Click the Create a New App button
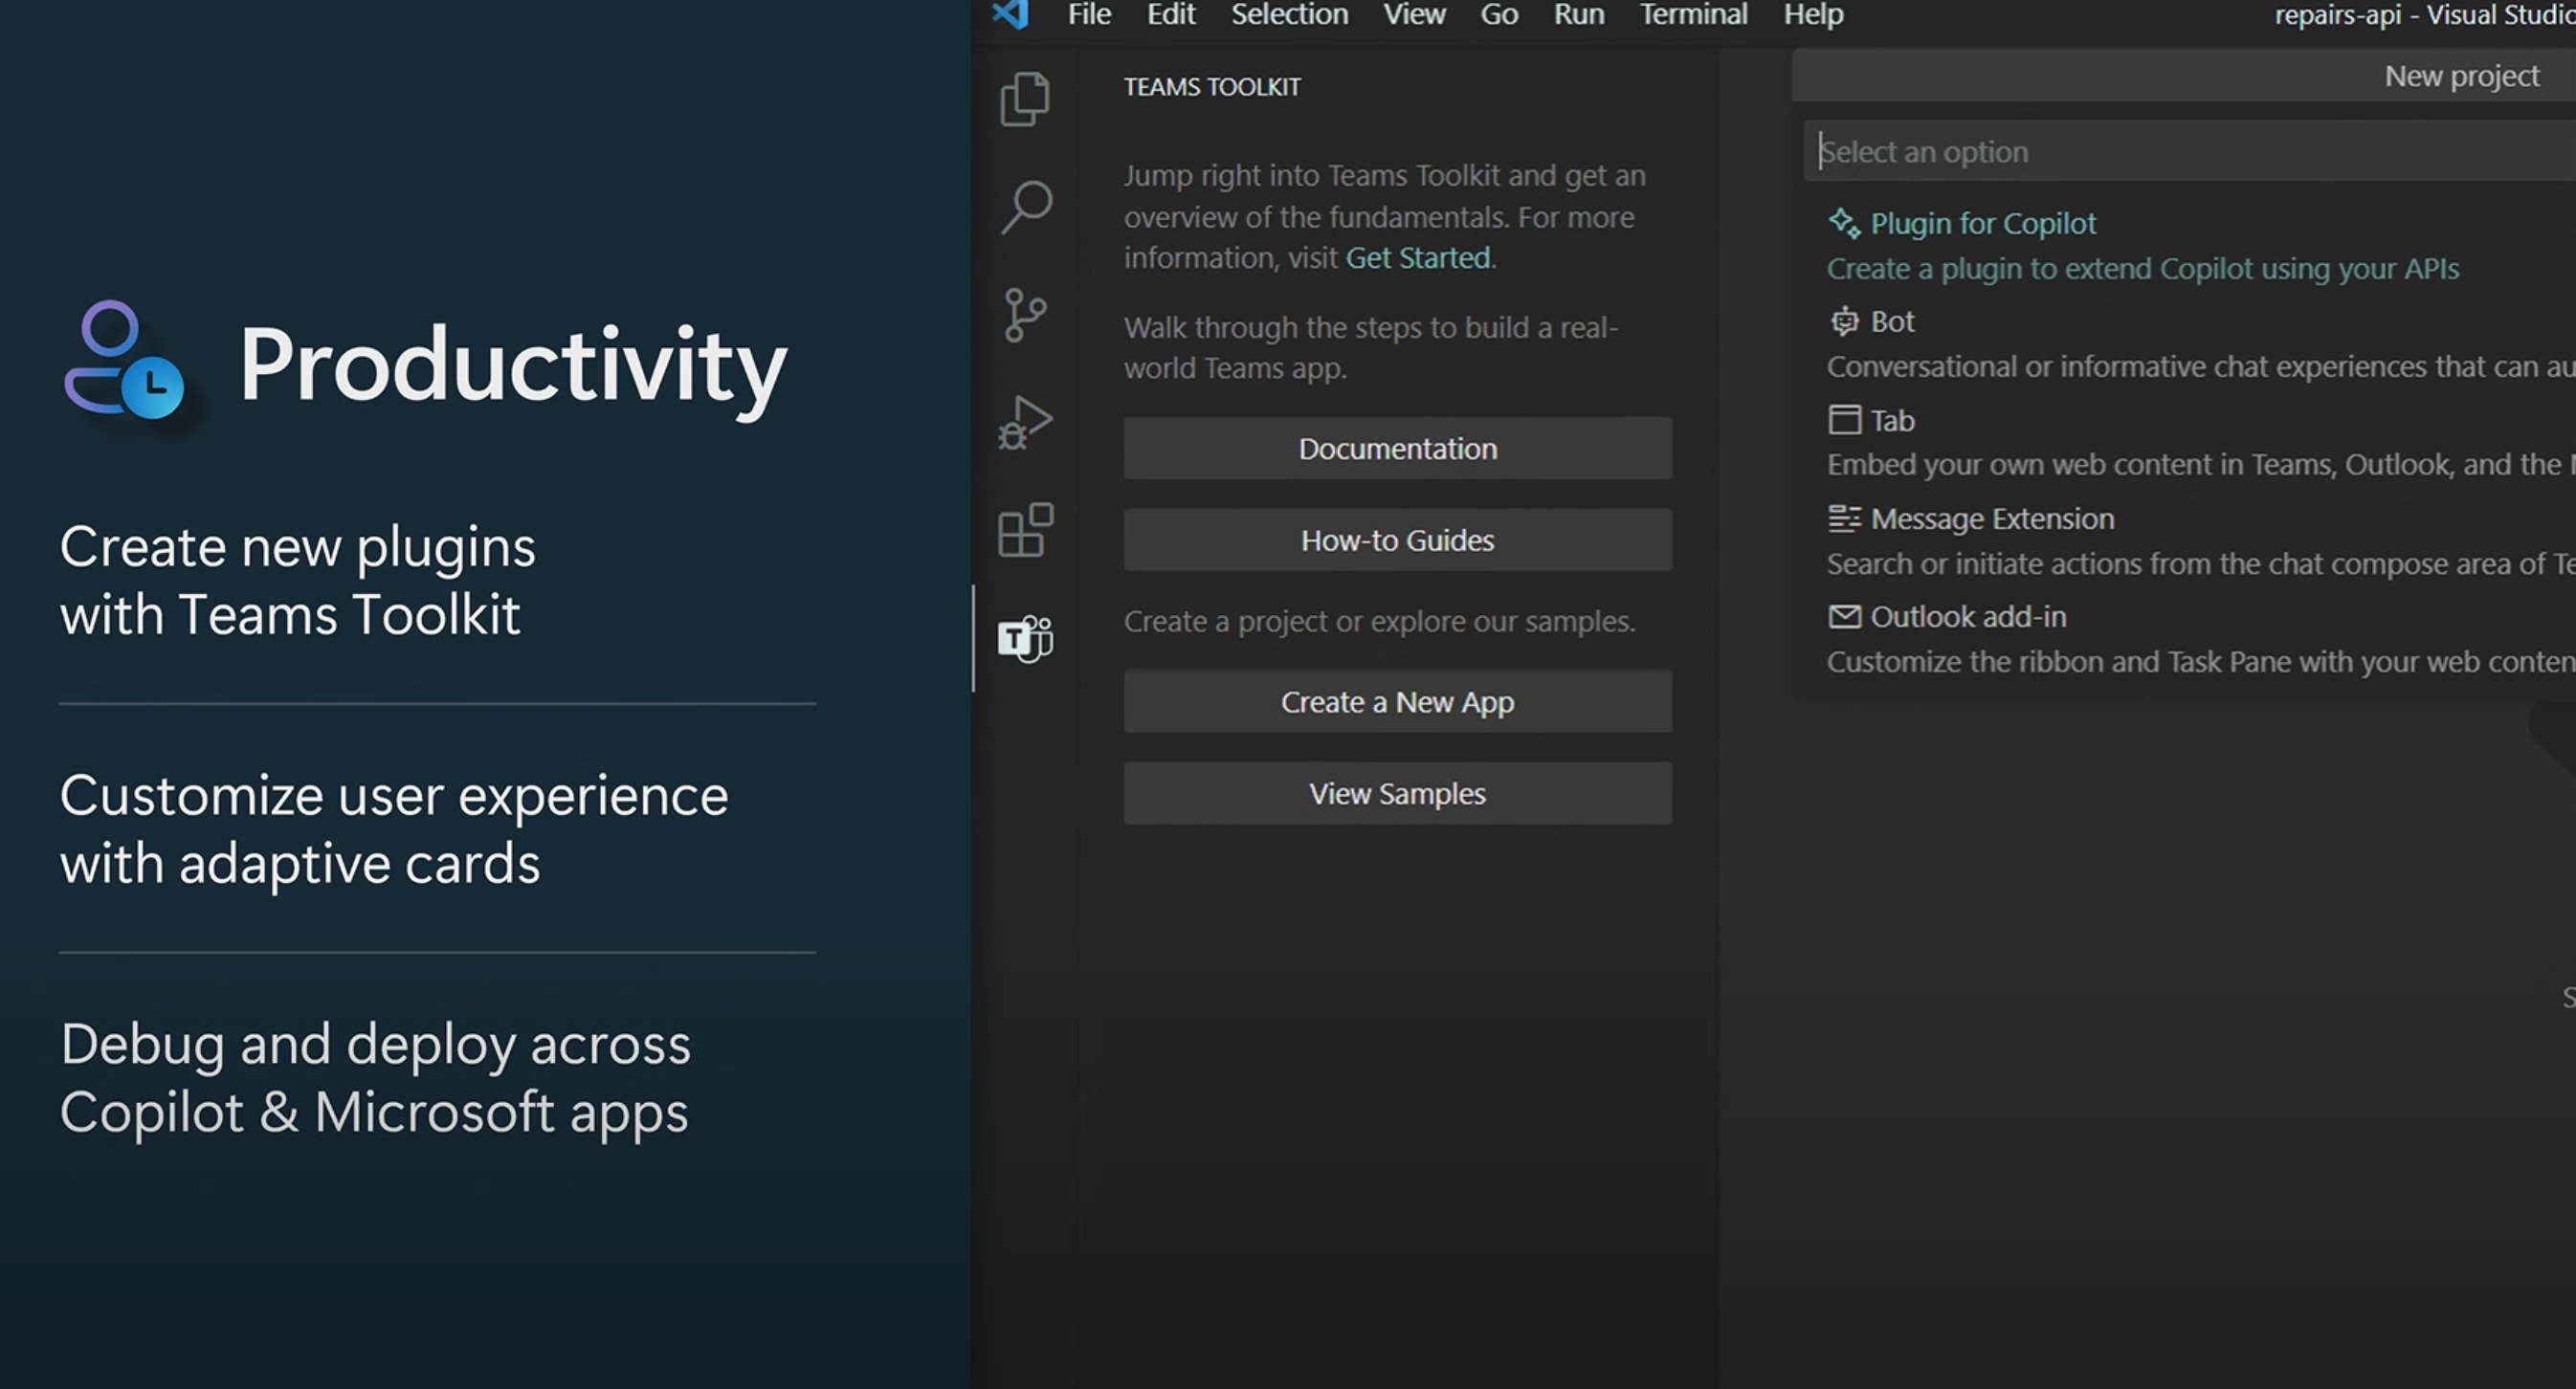The image size is (2576, 1389). (x=1397, y=702)
